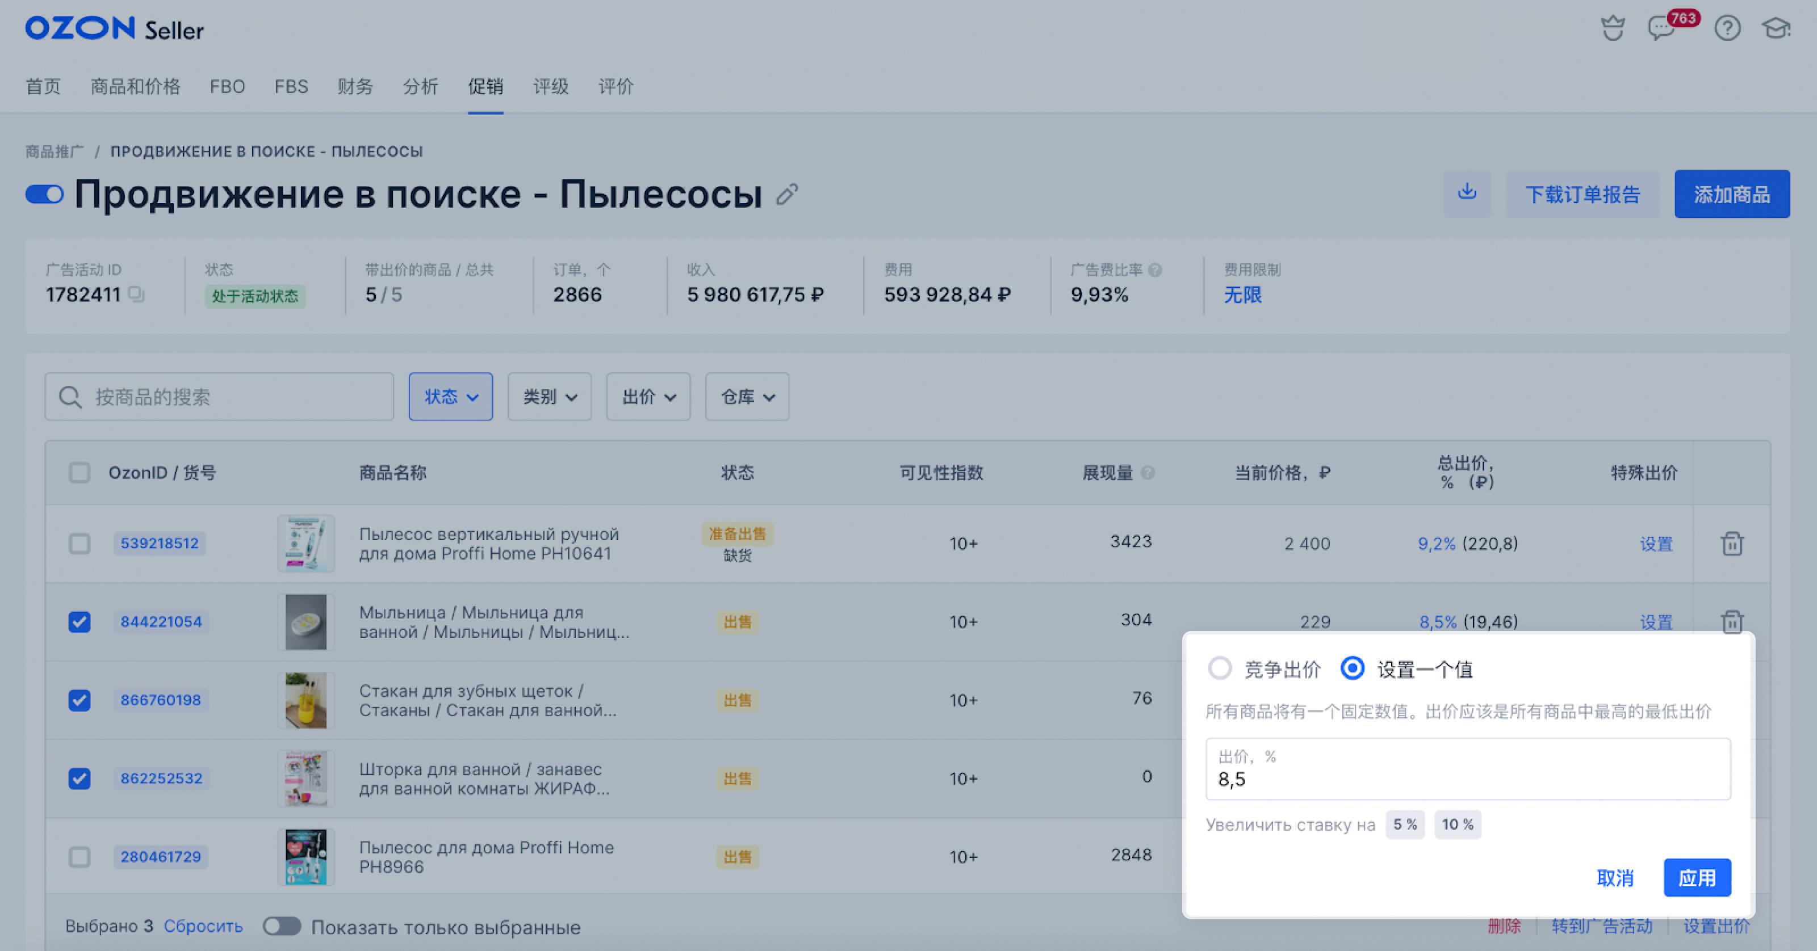Expand the 状态 filter dropdown

[450, 397]
